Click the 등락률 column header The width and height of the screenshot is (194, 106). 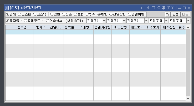point(69,27)
